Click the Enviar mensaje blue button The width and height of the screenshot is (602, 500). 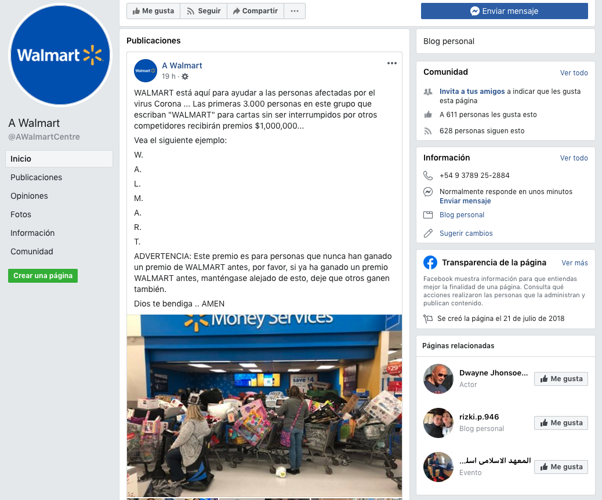(x=504, y=11)
